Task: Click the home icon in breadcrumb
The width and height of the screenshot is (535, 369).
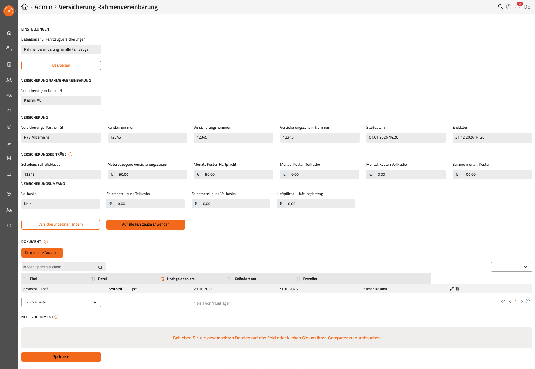Action: click(25, 7)
